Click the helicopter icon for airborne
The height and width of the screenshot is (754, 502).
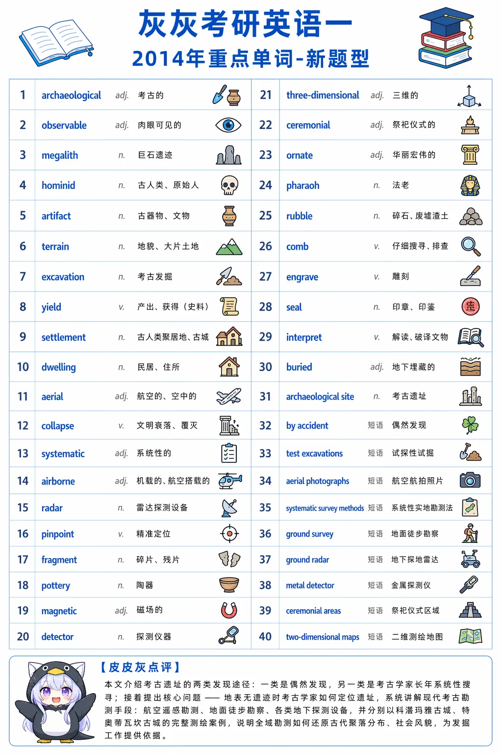[x=230, y=481]
